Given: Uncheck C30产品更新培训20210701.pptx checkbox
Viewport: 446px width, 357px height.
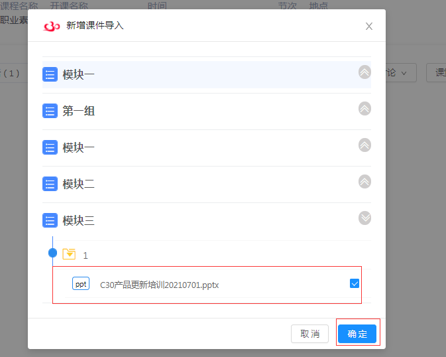Looking at the screenshot, I should click(x=355, y=283).
